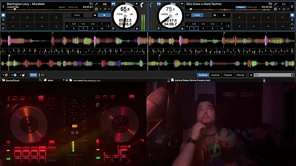Eject track from deck 1
296x166 pixels.
click(x=137, y=29)
